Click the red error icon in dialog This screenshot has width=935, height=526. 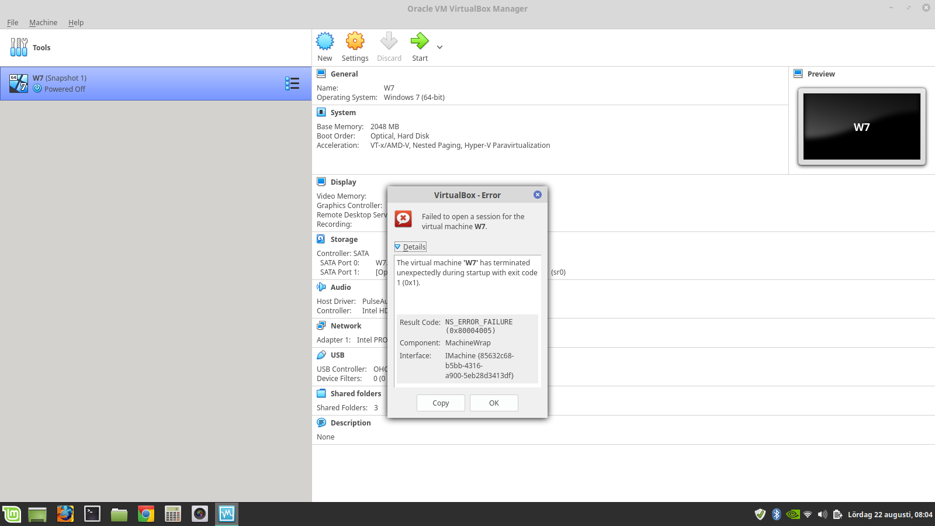pyautogui.click(x=403, y=219)
